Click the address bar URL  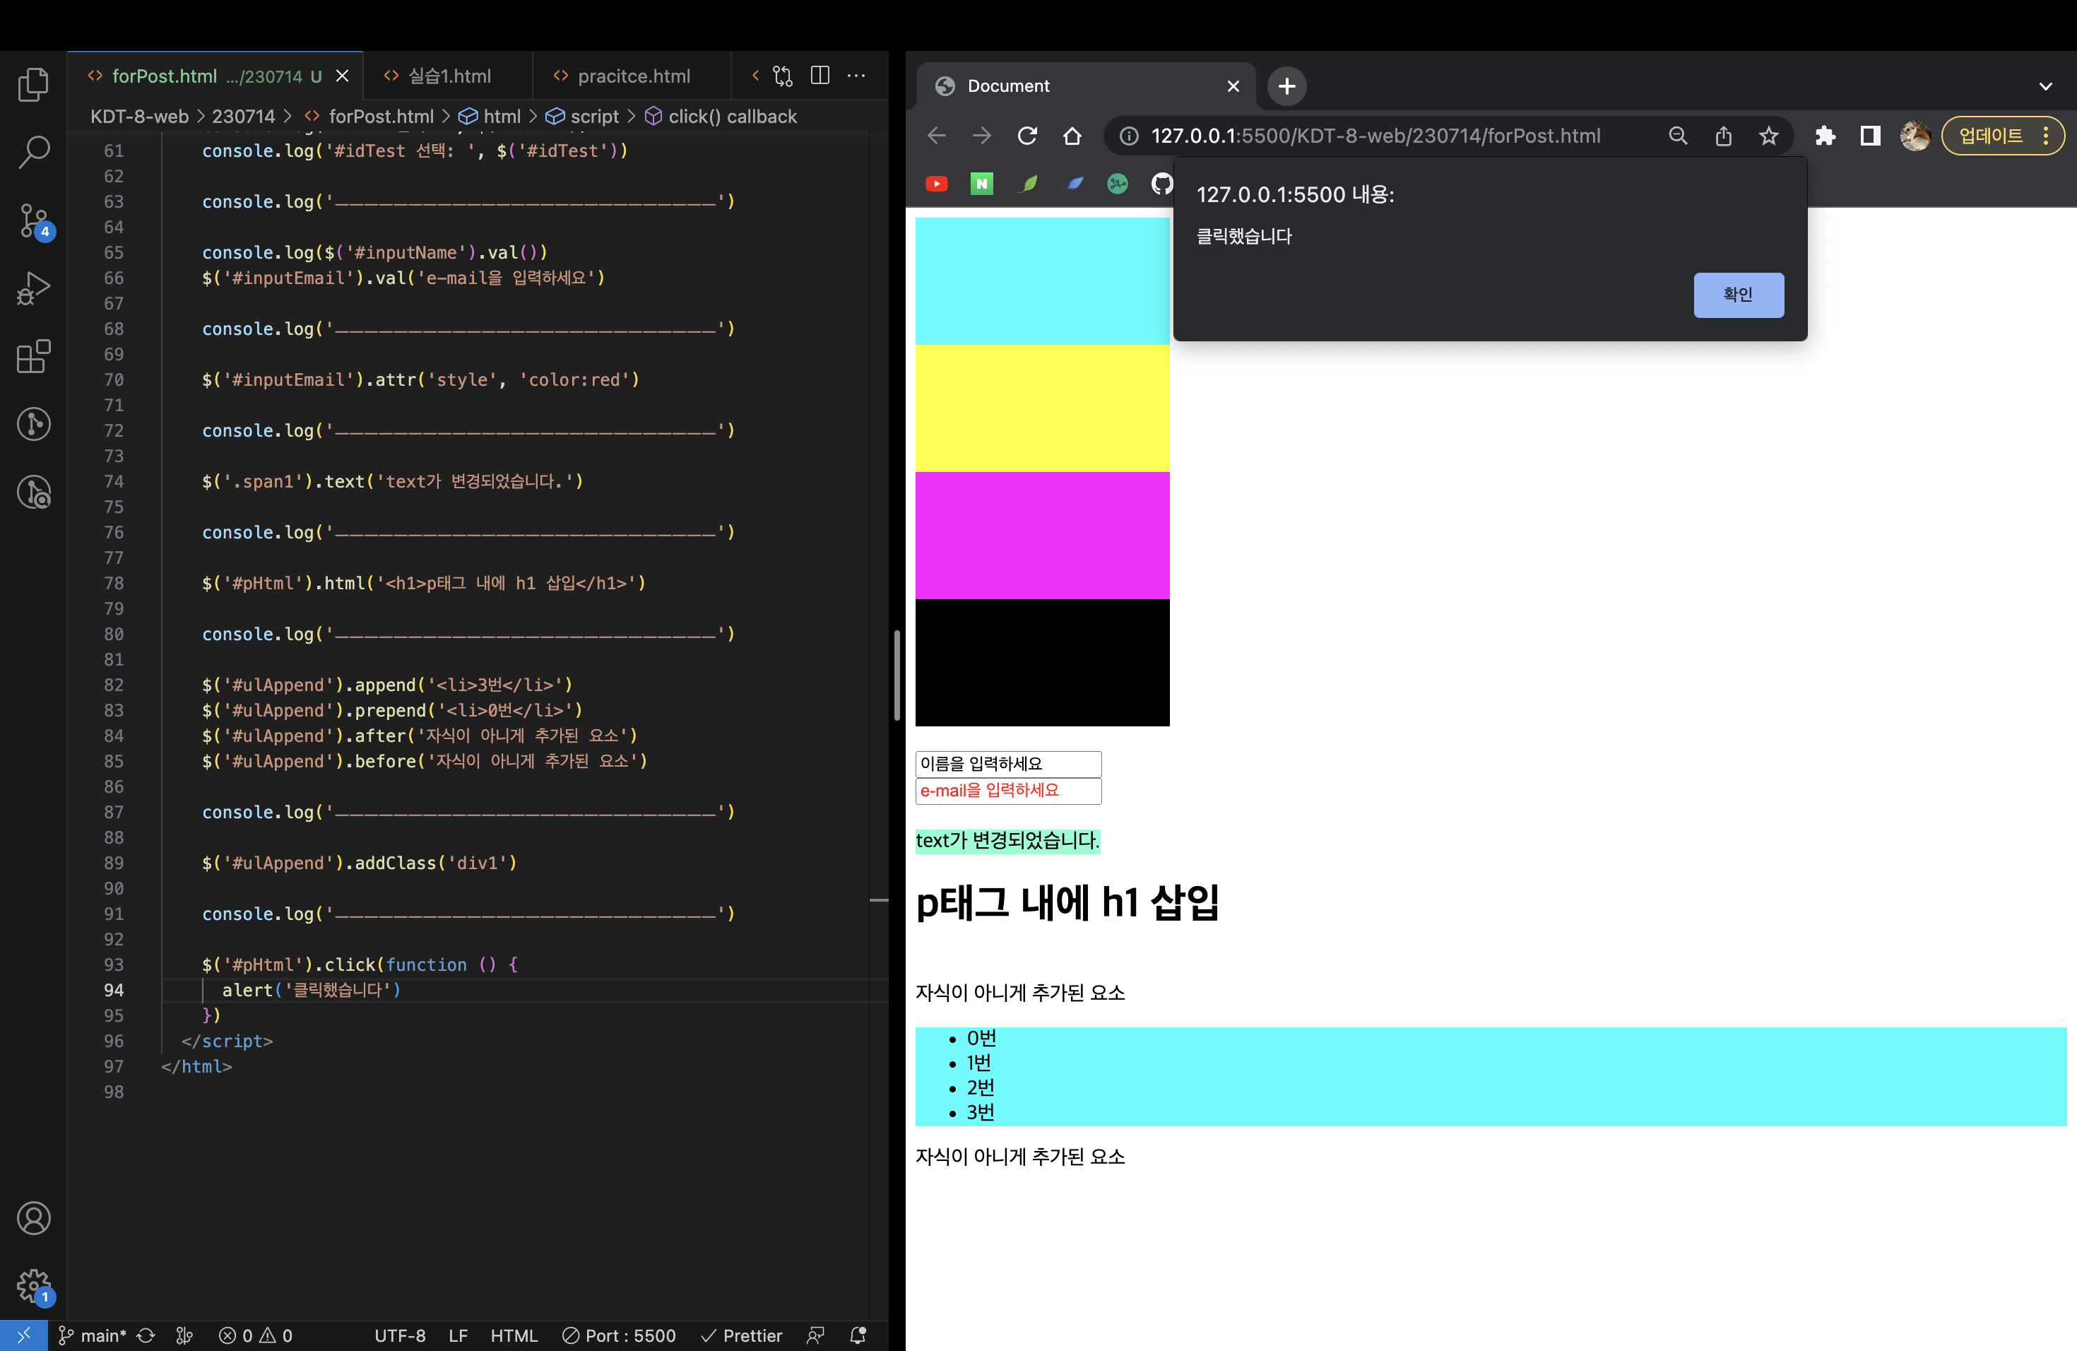click(1375, 135)
